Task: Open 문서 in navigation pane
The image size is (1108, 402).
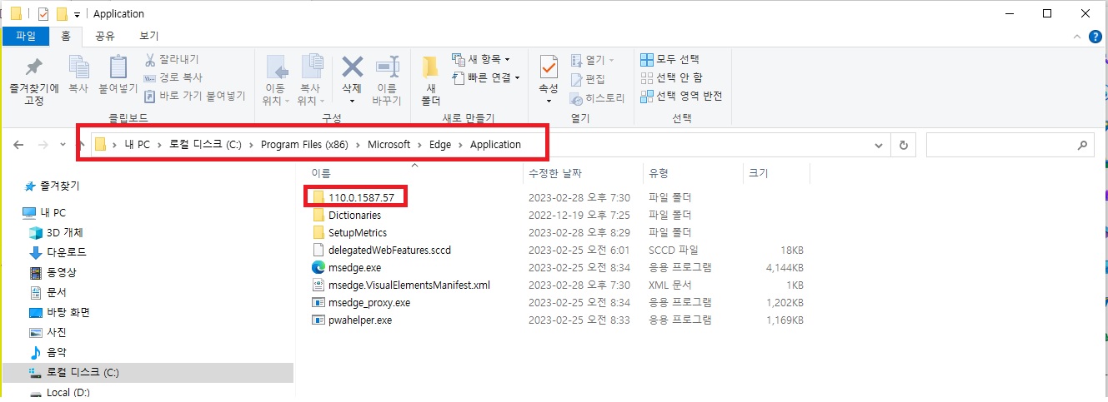Action: (56, 292)
